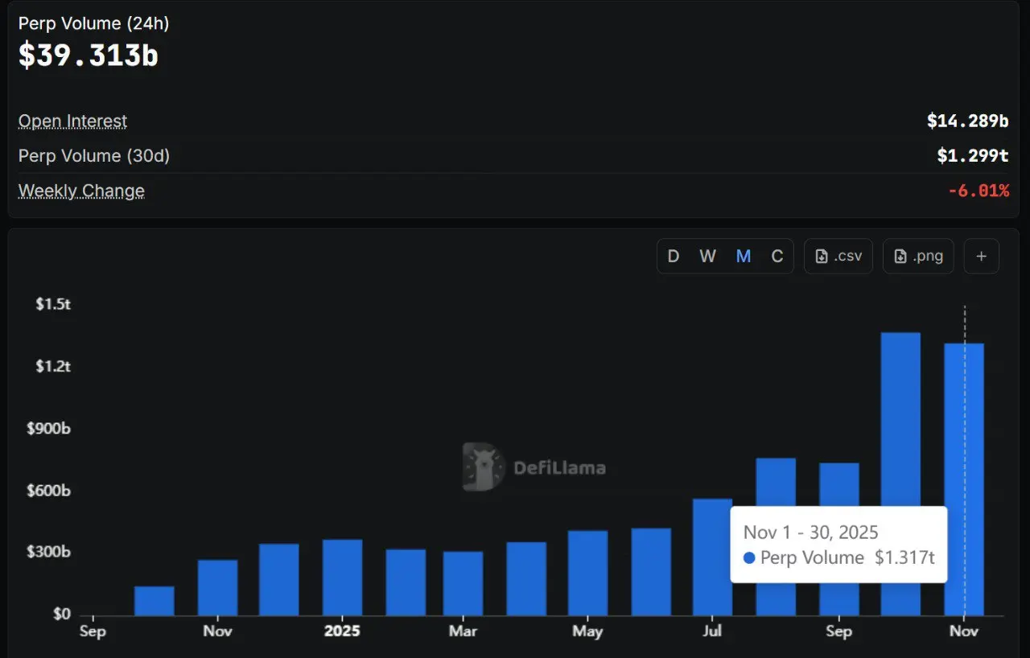This screenshot has height=658, width=1030.
Task: Click the Perp Volume (30d) row label
Action: coord(94,156)
